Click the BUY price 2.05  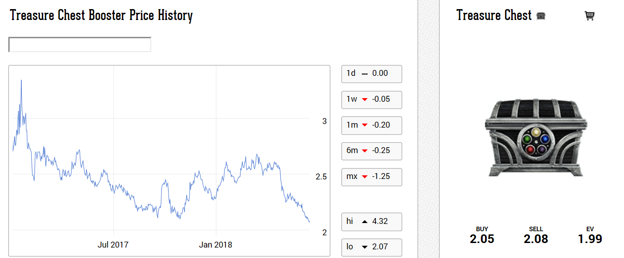tap(482, 239)
